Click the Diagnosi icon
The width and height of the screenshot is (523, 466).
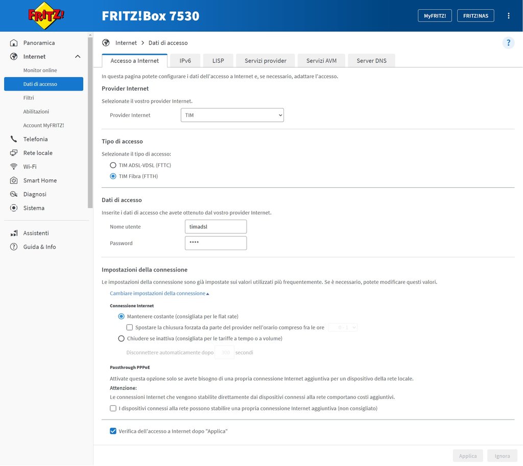click(x=14, y=194)
